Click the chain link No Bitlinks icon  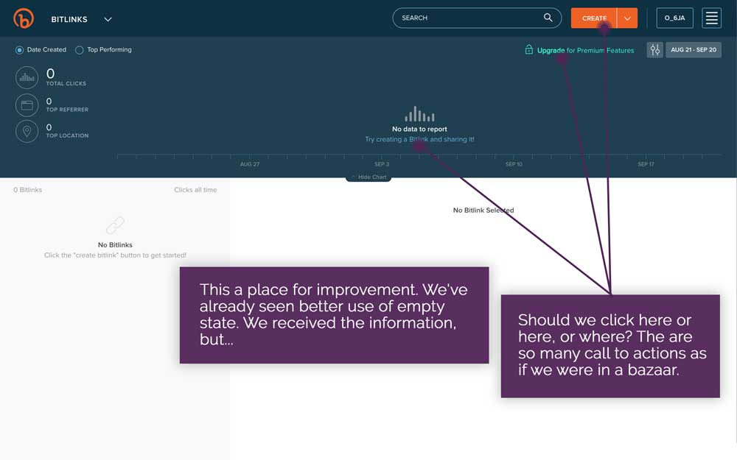click(115, 225)
